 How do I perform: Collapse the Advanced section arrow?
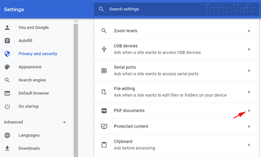click(x=64, y=122)
